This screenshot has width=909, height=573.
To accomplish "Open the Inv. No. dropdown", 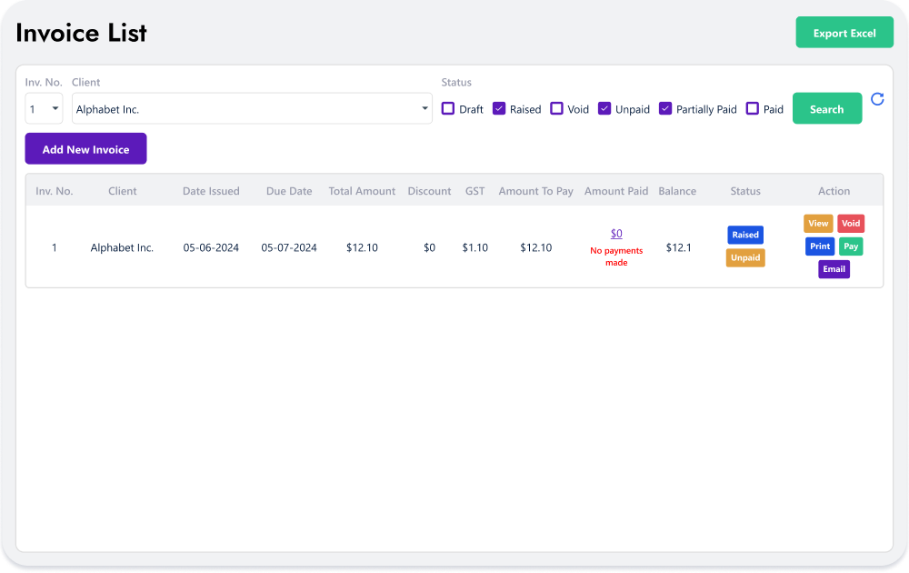I will (44, 108).
